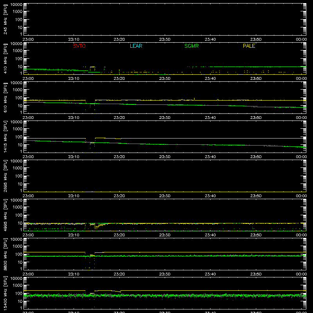Select the 610 MHz [SFU] axis title
Image resolution: width=313 pixels, height=313 pixels.
coord(5,98)
